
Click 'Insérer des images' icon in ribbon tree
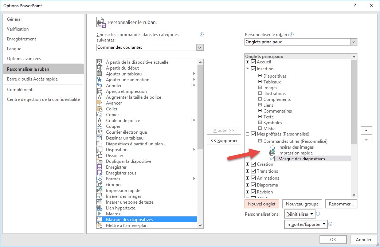[x=272, y=147]
